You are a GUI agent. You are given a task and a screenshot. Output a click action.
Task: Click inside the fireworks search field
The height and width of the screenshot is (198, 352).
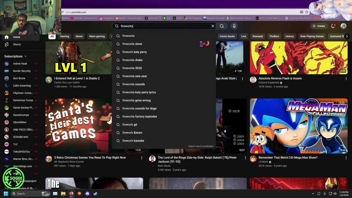coord(164,26)
